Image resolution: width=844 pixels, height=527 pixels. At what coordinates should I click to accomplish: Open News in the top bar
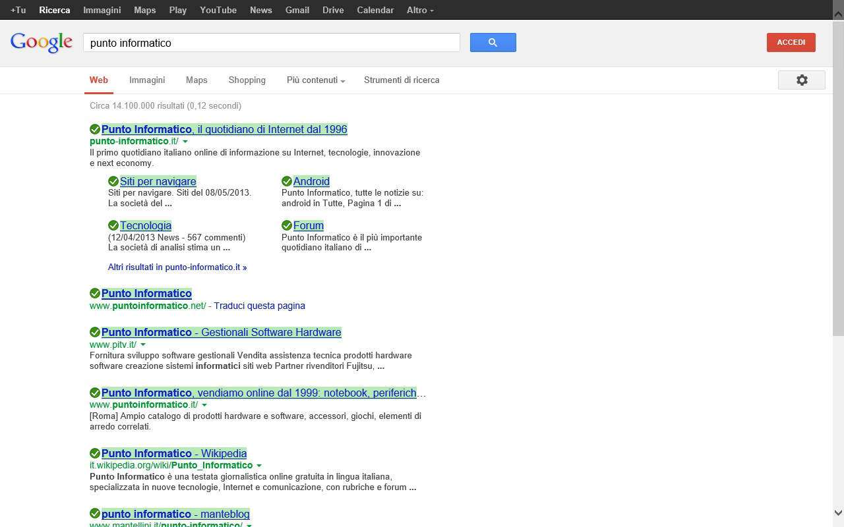261,10
